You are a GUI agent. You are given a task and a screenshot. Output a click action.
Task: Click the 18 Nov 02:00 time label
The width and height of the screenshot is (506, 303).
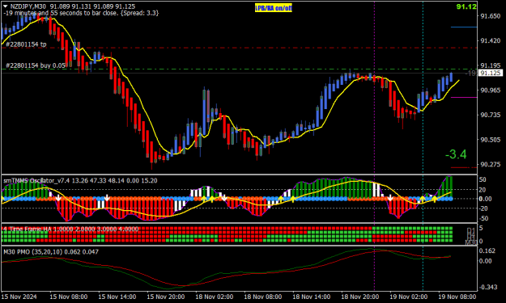coord(215,297)
